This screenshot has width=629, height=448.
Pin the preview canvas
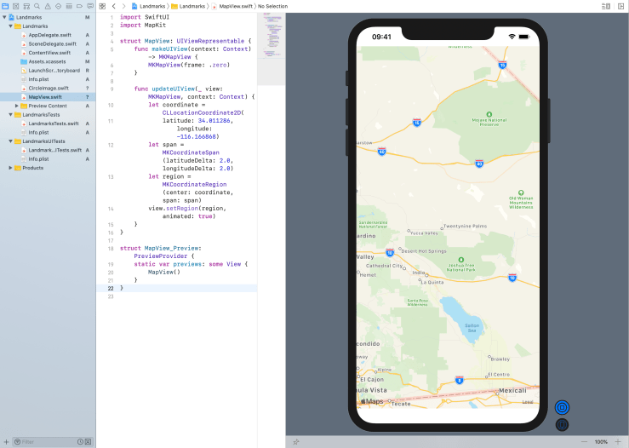coord(295,442)
